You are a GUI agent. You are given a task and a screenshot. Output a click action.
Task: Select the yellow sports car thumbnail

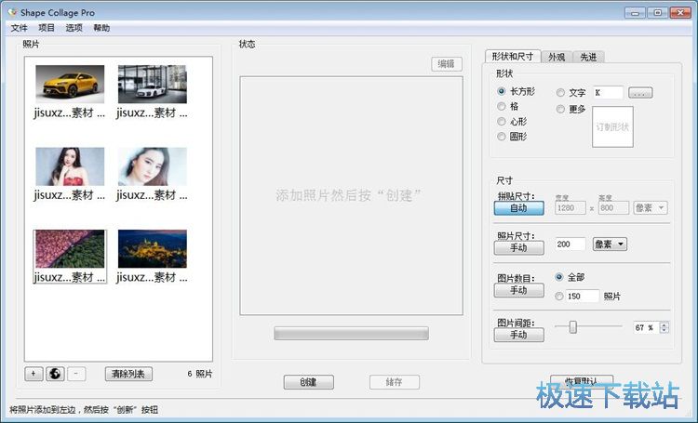(x=70, y=84)
